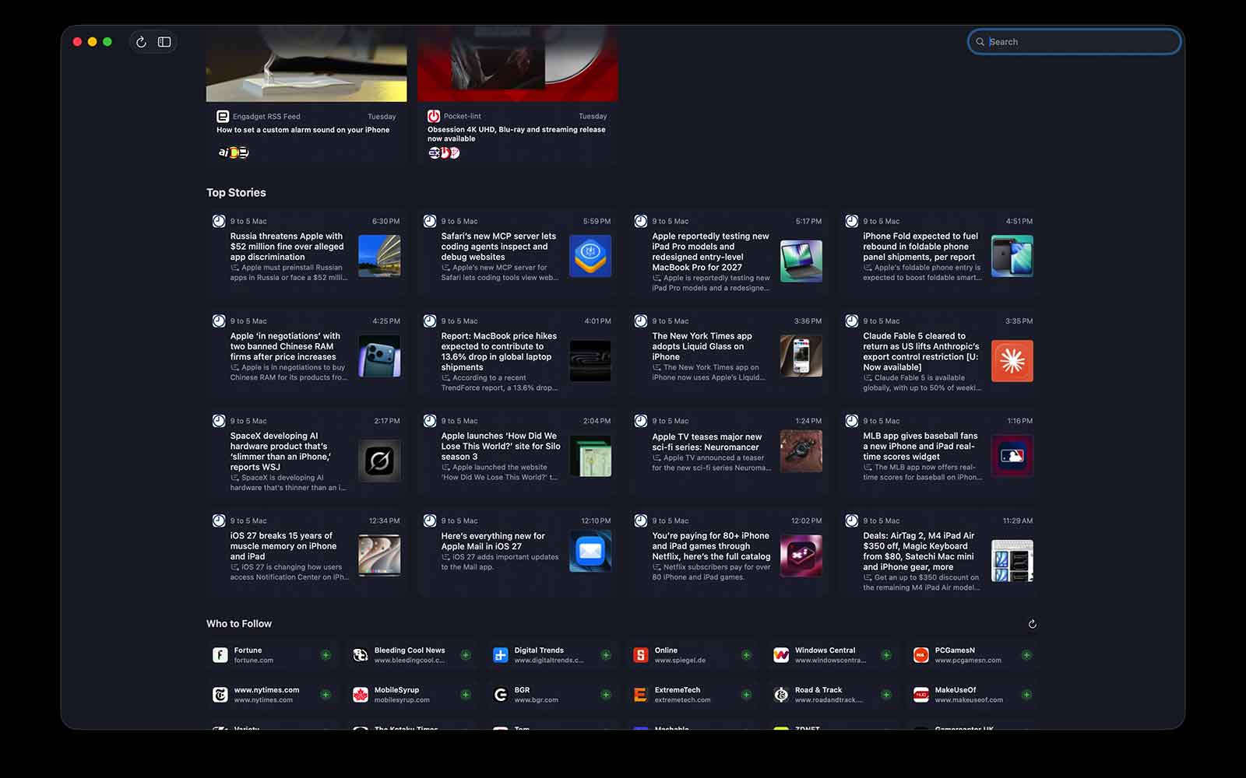1246x778 pixels.
Task: Click the Pocket-lint source icon
Action: 434,116
